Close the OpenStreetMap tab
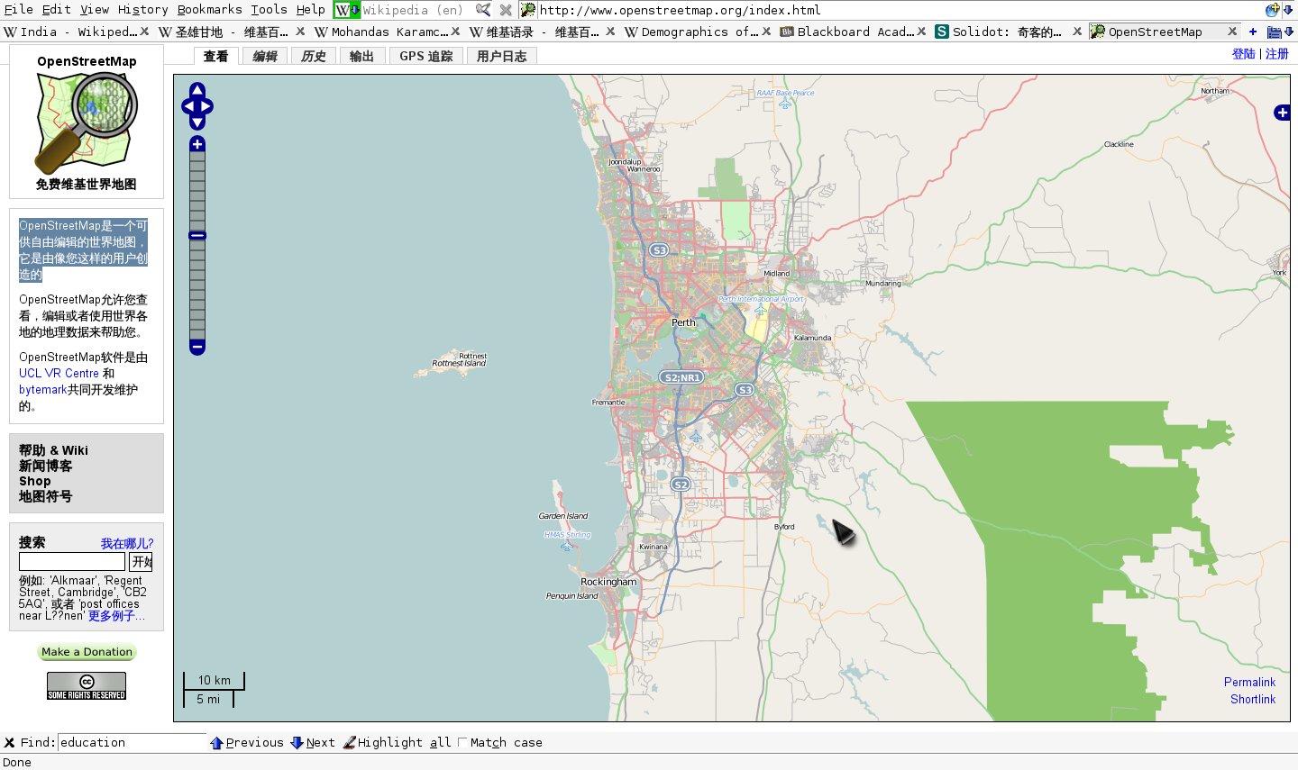Image resolution: width=1298 pixels, height=770 pixels. pyautogui.click(x=1232, y=32)
